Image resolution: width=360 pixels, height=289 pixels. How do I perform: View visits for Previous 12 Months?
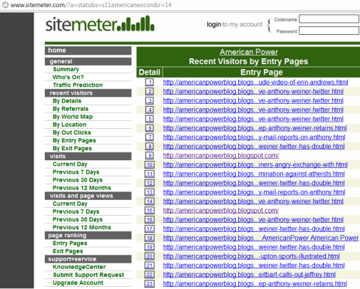tap(82, 188)
